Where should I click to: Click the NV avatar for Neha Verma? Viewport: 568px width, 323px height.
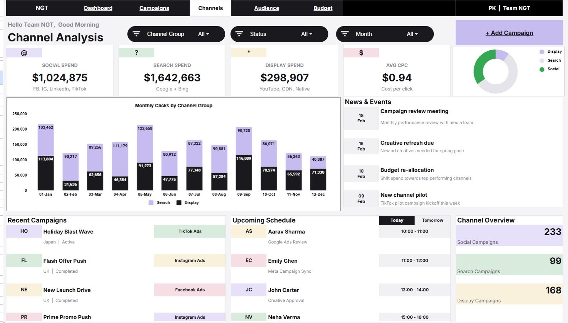pos(249,317)
